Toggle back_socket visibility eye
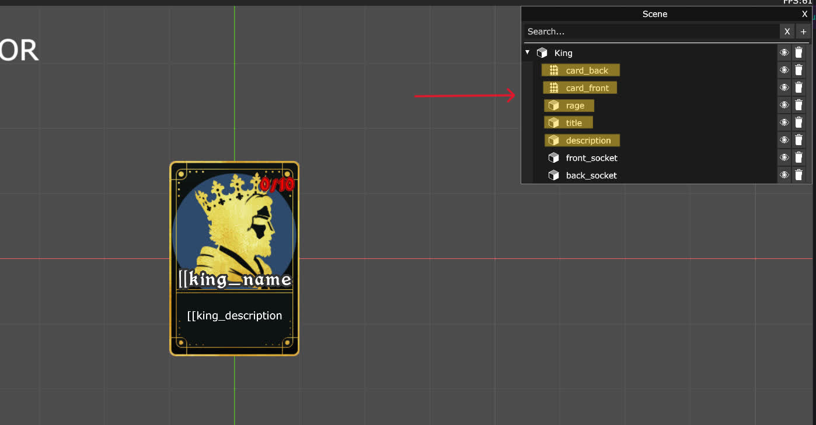Image resolution: width=816 pixels, height=425 pixels. click(784, 175)
